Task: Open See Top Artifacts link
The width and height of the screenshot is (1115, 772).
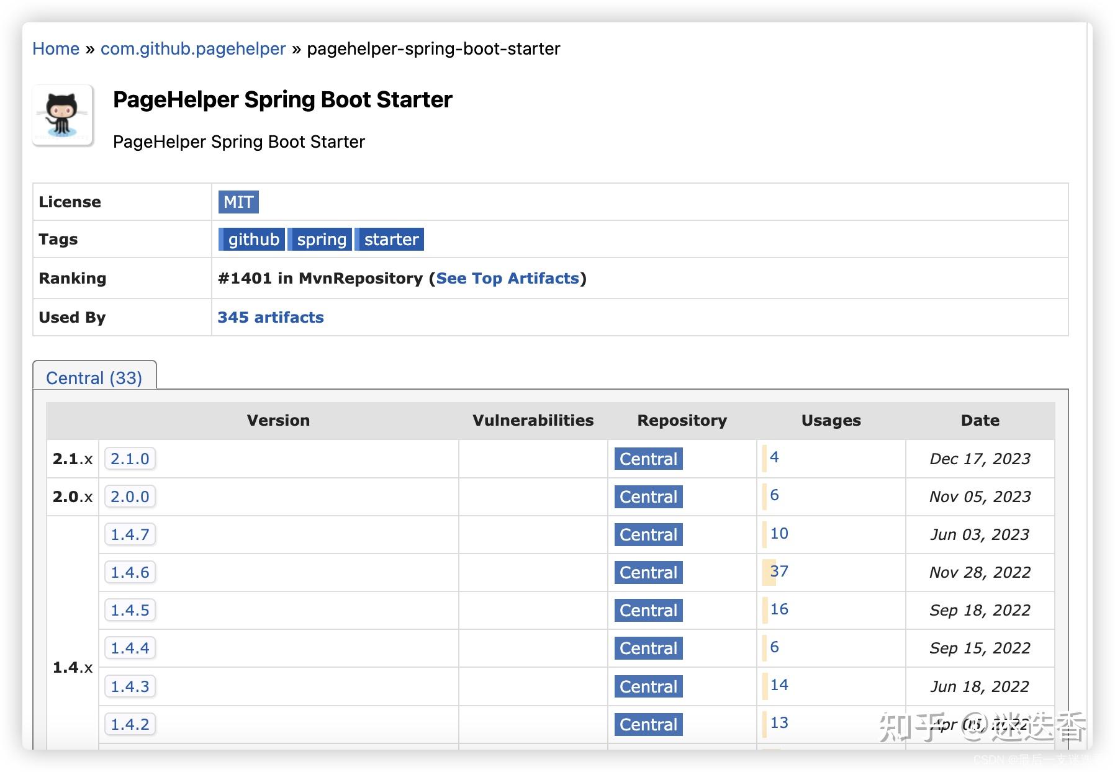Action: (507, 278)
